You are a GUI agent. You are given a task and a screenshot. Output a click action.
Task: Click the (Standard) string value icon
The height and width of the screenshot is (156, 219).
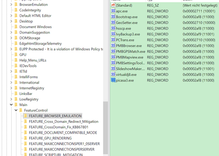[x=113, y=5]
